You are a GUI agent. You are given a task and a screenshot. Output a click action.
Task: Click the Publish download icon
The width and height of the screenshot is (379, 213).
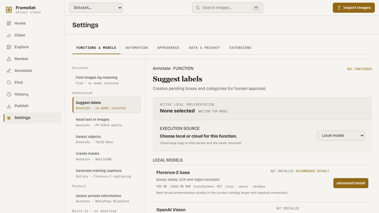pyautogui.click(x=9, y=106)
